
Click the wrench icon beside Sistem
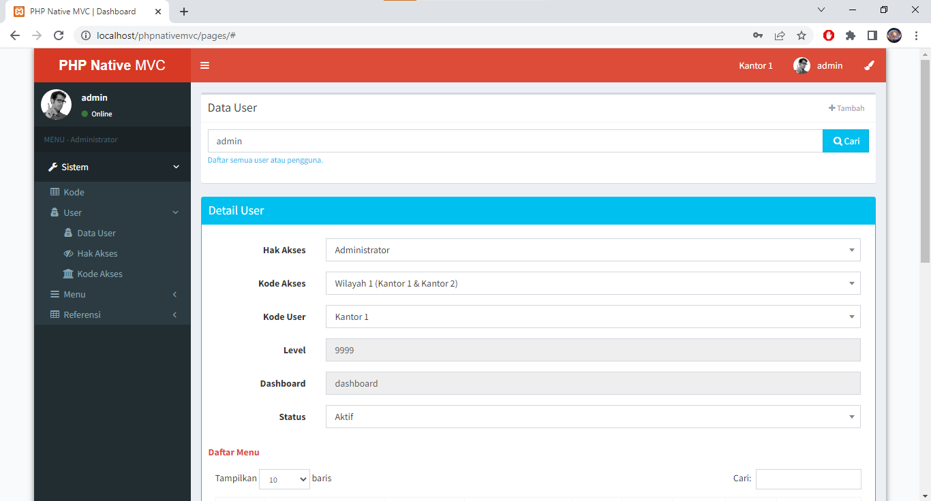pos(53,167)
